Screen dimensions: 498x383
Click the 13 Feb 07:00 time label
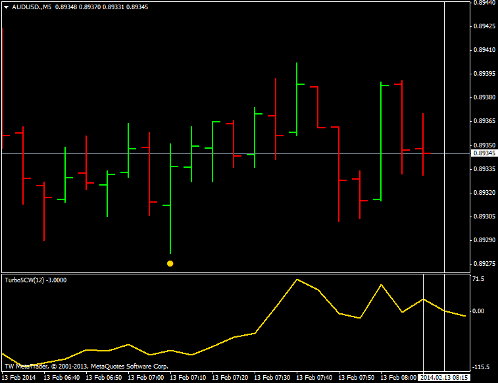[146, 378]
